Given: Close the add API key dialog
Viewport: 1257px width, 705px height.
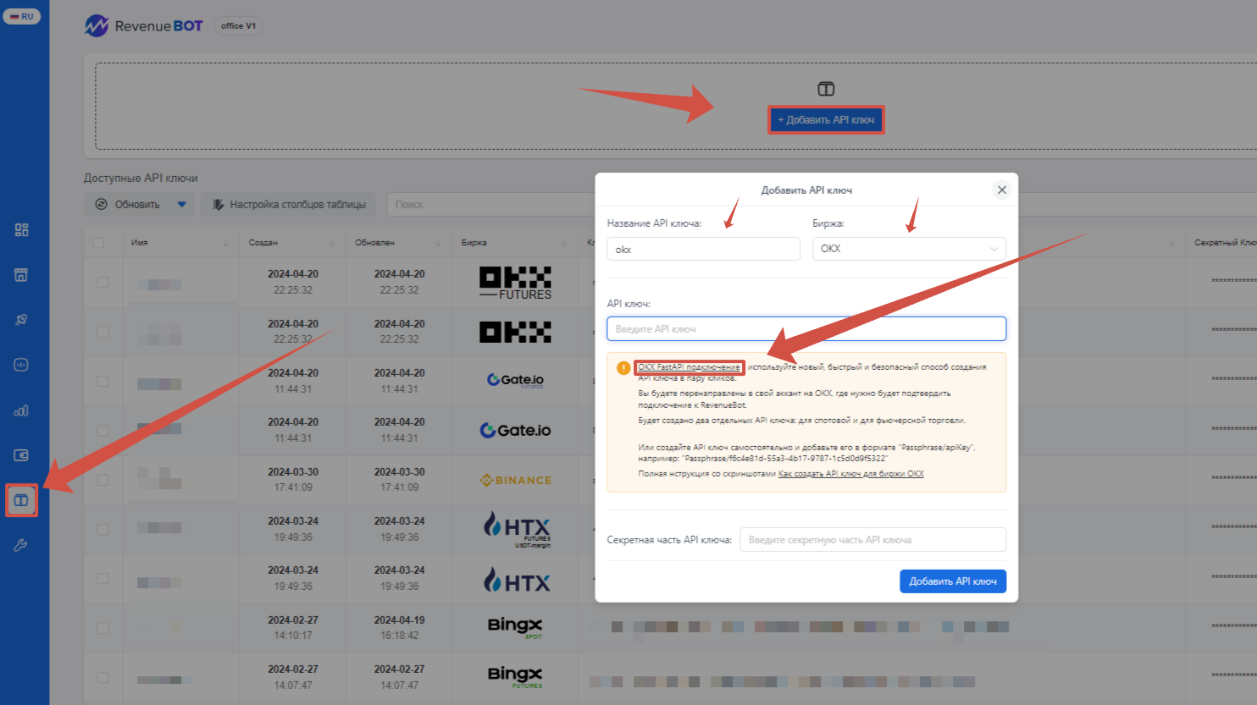Looking at the screenshot, I should (1002, 190).
